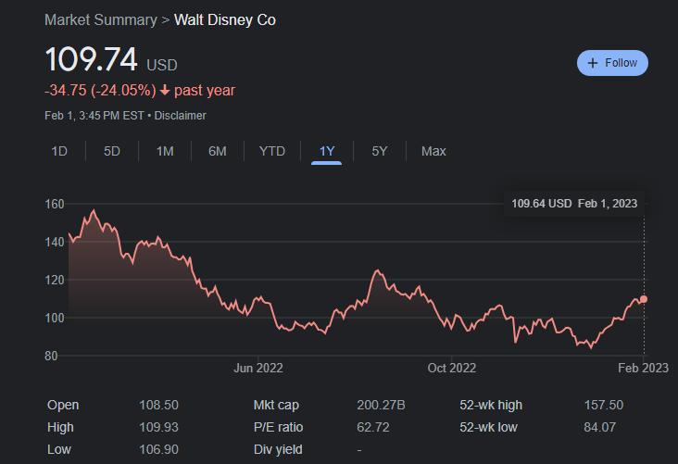Switch chart to YTD range
This screenshot has height=464, width=678.
tap(272, 151)
